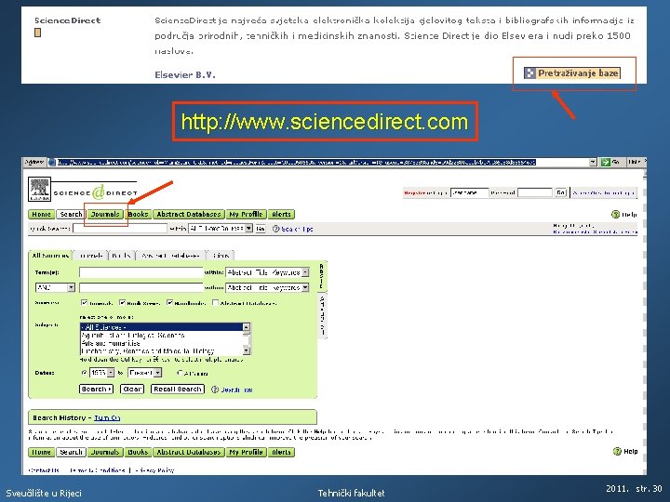
Task: Expand first Abstract, Title, Keywords dropdown
Action: pos(305,272)
